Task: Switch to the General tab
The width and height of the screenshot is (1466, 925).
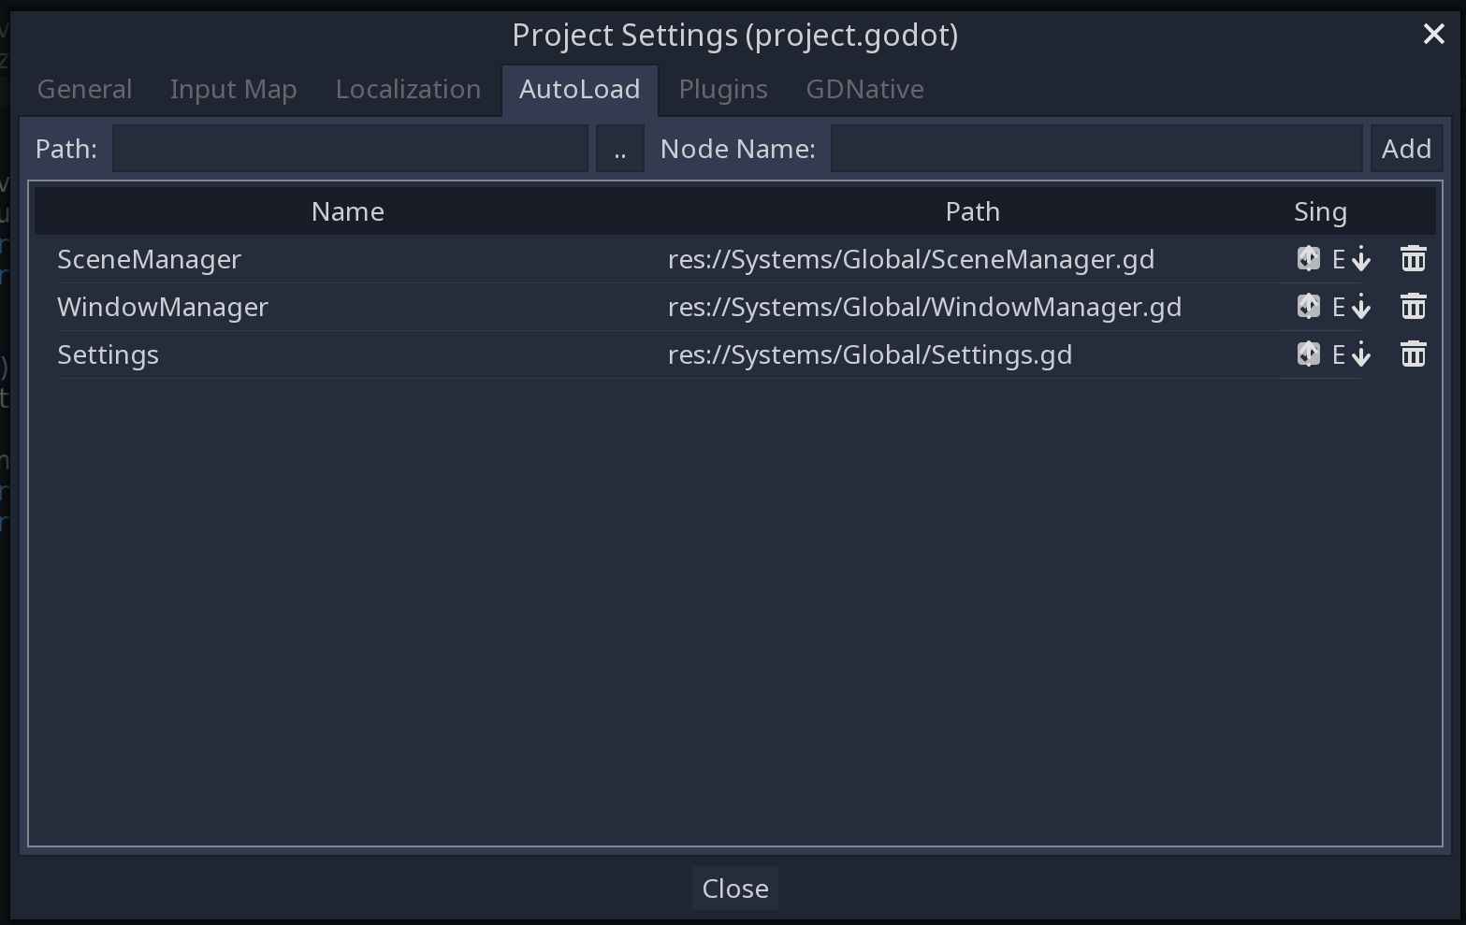Action: click(x=83, y=89)
